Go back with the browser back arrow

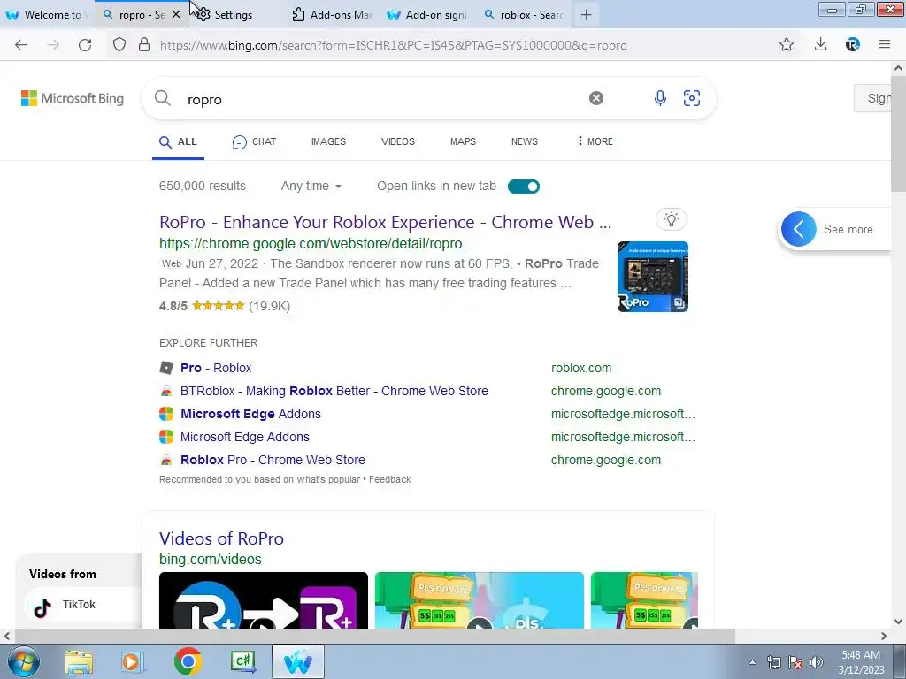[x=21, y=45]
